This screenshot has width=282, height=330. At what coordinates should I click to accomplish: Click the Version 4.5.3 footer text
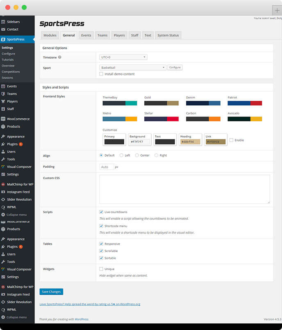click(273, 319)
